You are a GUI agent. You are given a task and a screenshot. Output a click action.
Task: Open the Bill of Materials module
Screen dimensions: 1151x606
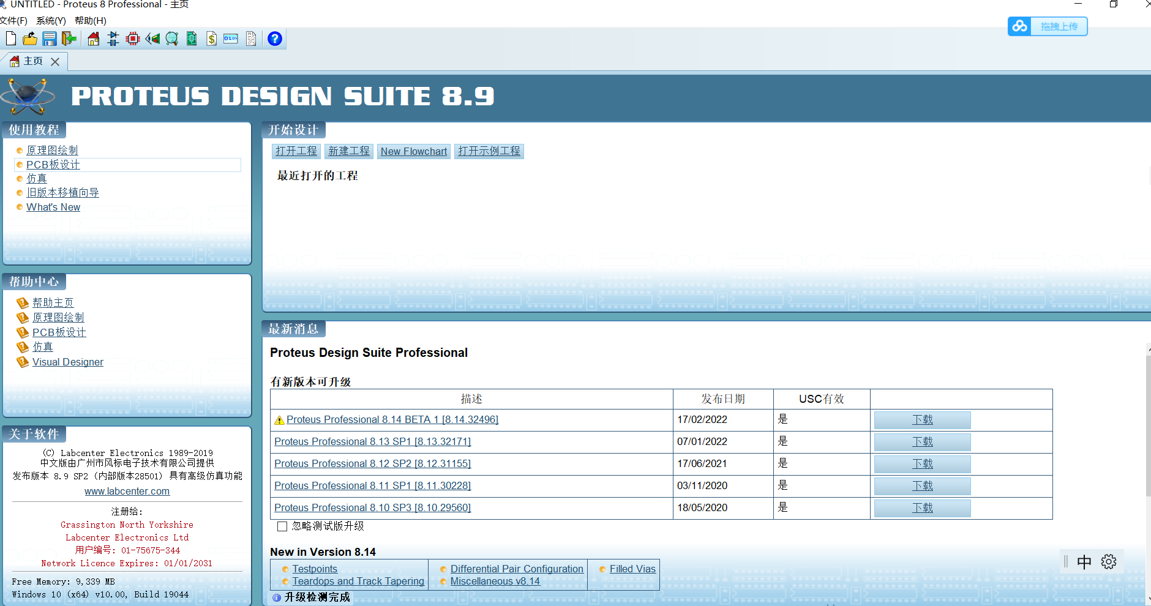[212, 39]
